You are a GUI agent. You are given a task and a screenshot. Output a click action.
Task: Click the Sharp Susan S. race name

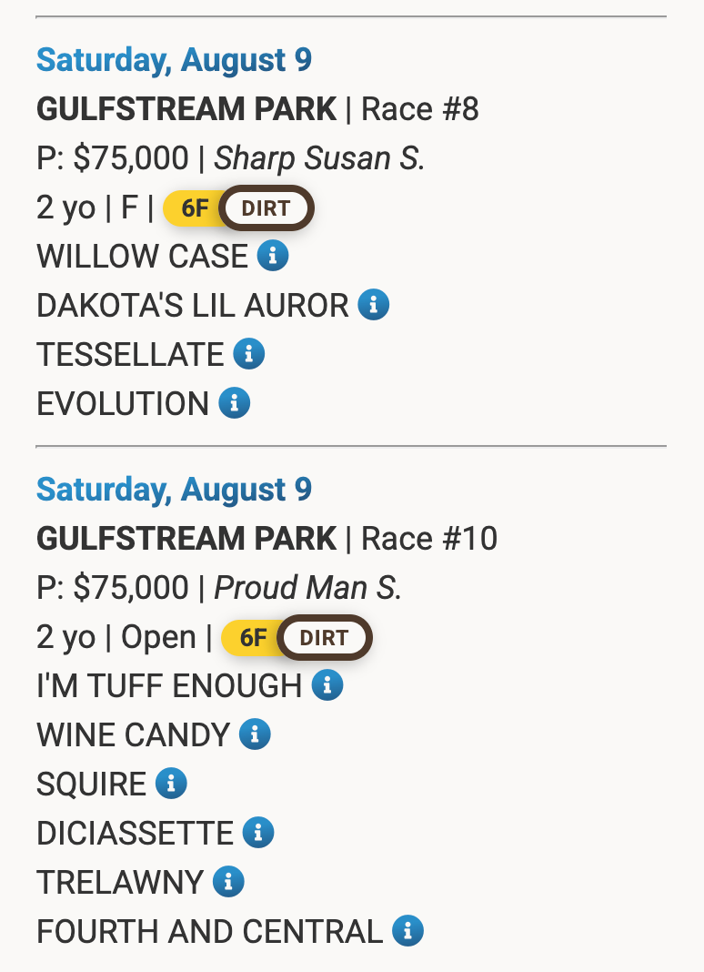319,158
